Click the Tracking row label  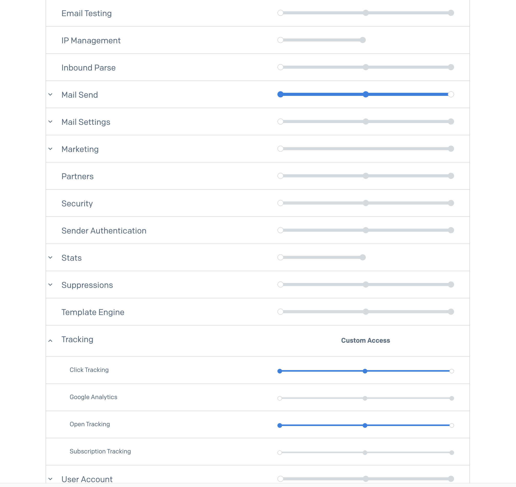click(77, 340)
